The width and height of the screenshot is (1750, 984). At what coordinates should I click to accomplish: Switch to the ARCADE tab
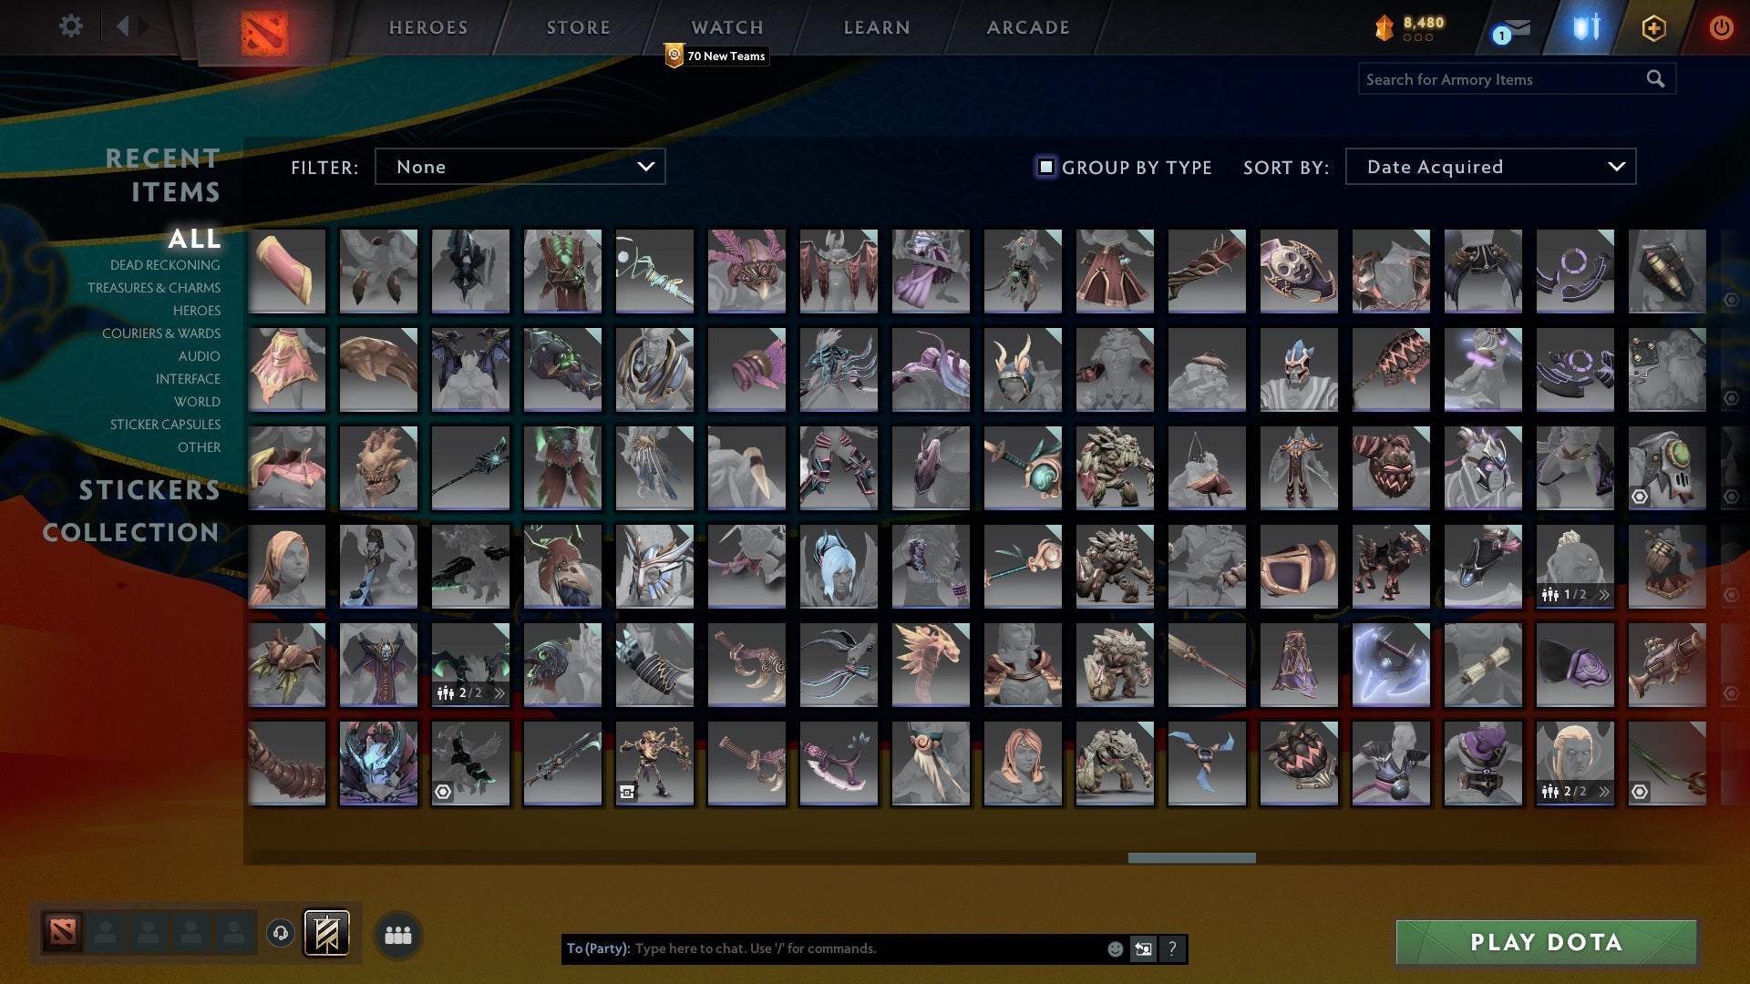pos(1026,26)
